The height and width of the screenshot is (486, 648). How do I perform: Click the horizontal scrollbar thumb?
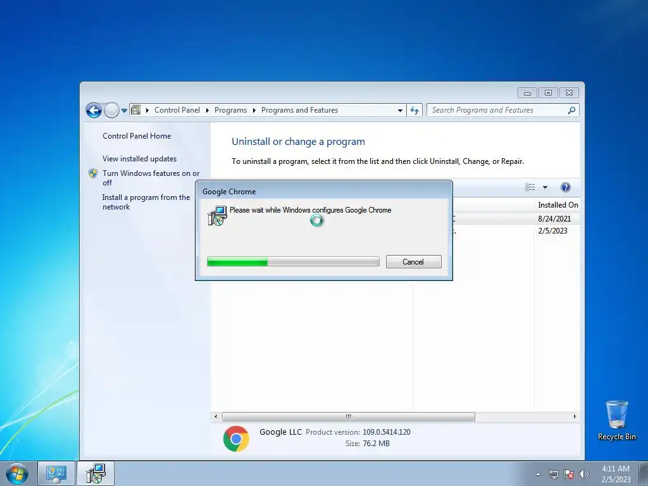[349, 416]
